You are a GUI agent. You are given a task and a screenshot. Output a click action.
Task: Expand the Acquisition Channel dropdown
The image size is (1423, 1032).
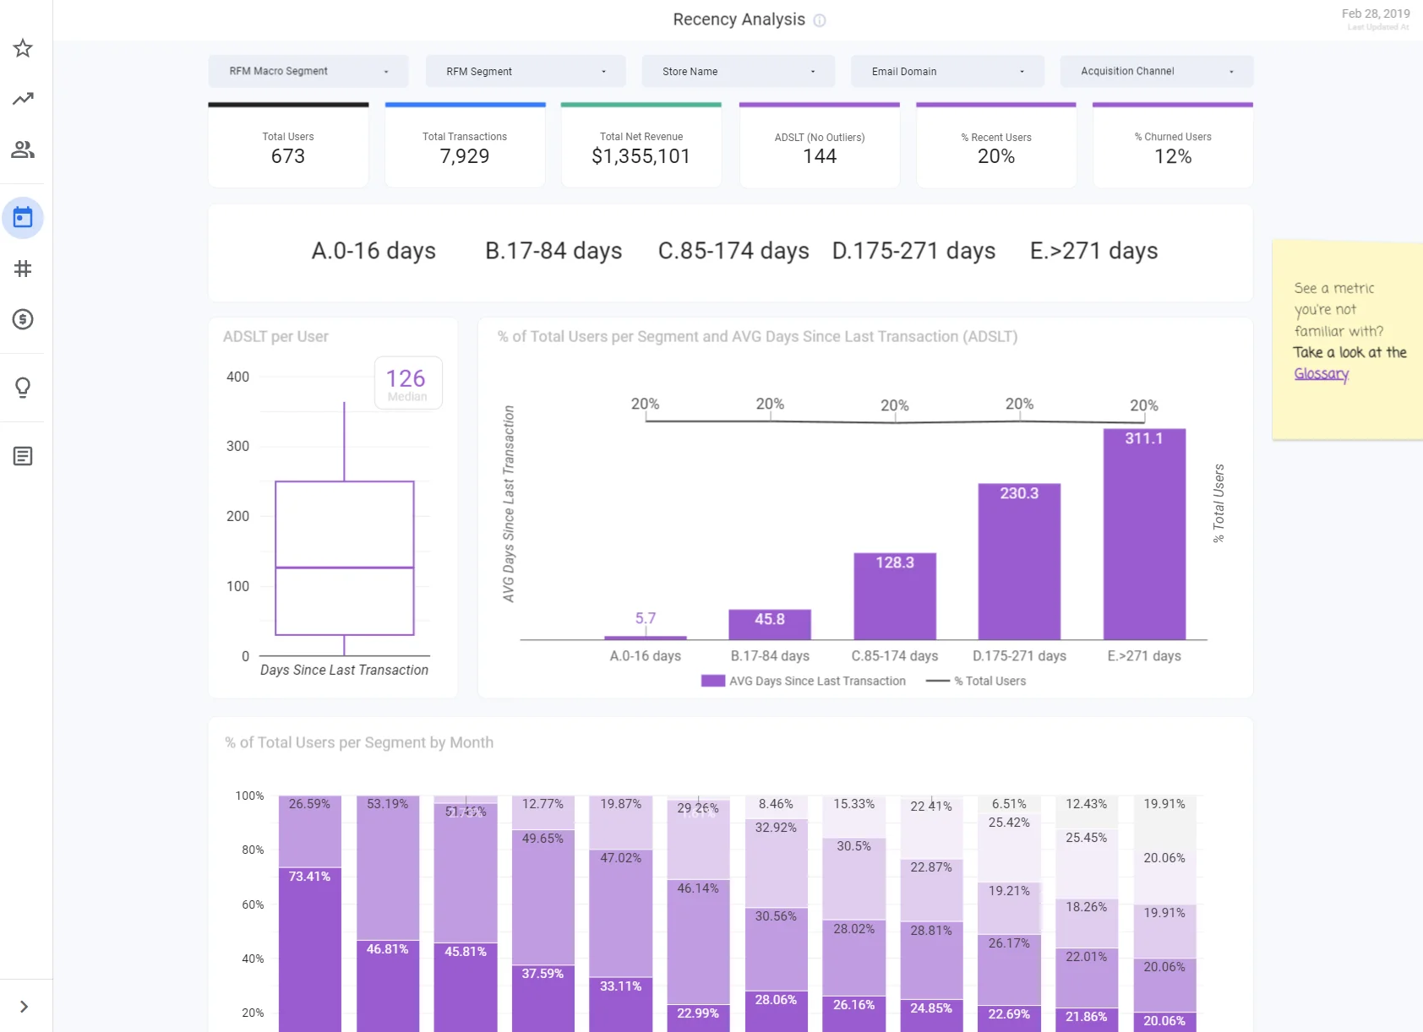click(1156, 71)
